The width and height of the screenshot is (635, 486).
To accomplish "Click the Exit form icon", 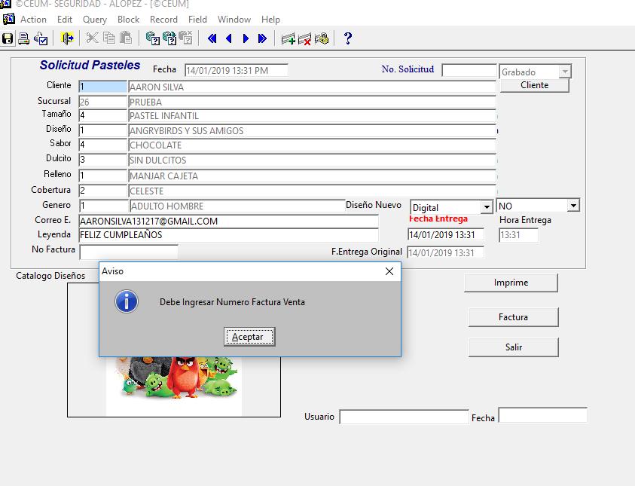I will 67,38.
